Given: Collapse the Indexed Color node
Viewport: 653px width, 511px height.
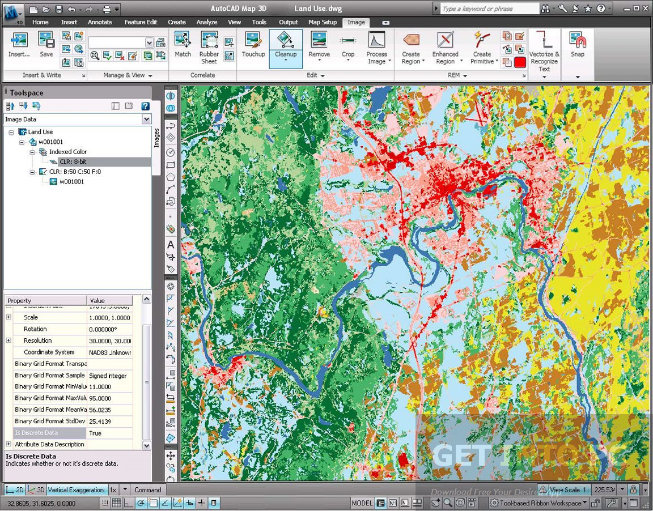Looking at the screenshot, I should coord(32,152).
